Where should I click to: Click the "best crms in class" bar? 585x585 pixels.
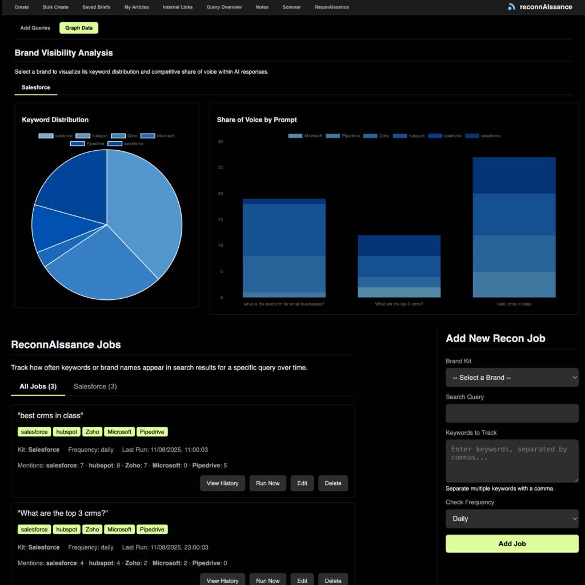click(x=514, y=227)
